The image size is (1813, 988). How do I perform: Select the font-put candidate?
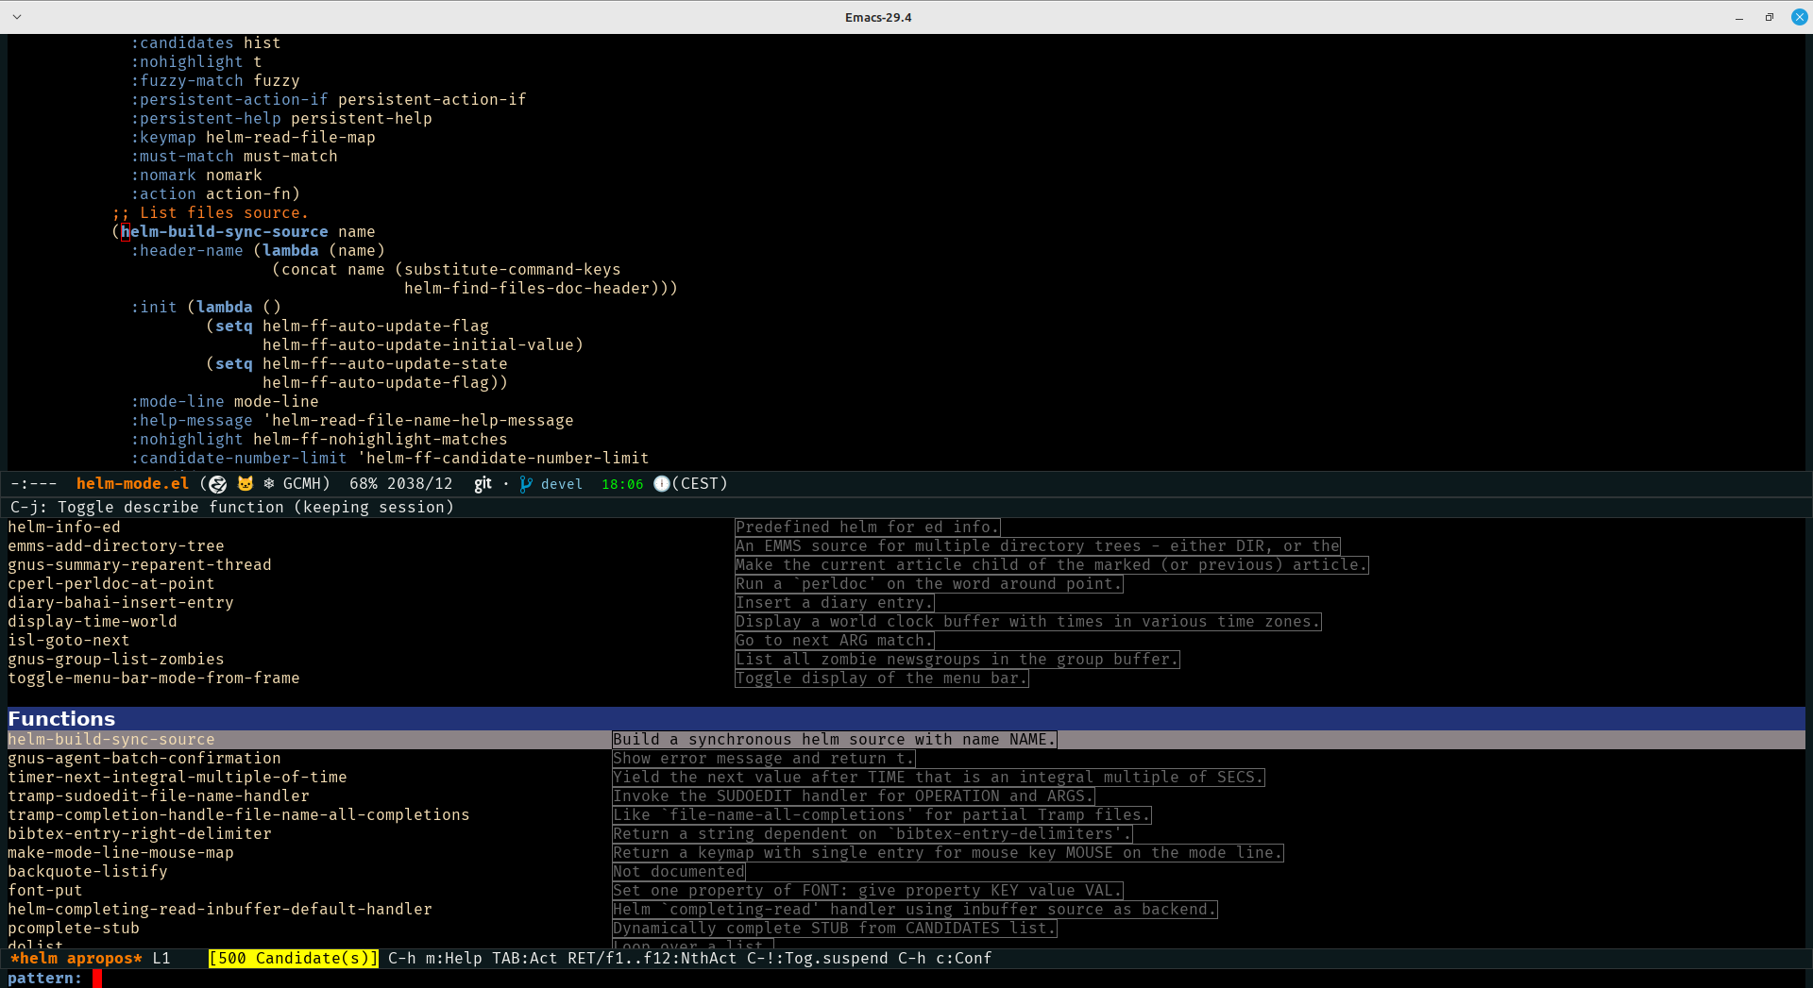[45, 891]
